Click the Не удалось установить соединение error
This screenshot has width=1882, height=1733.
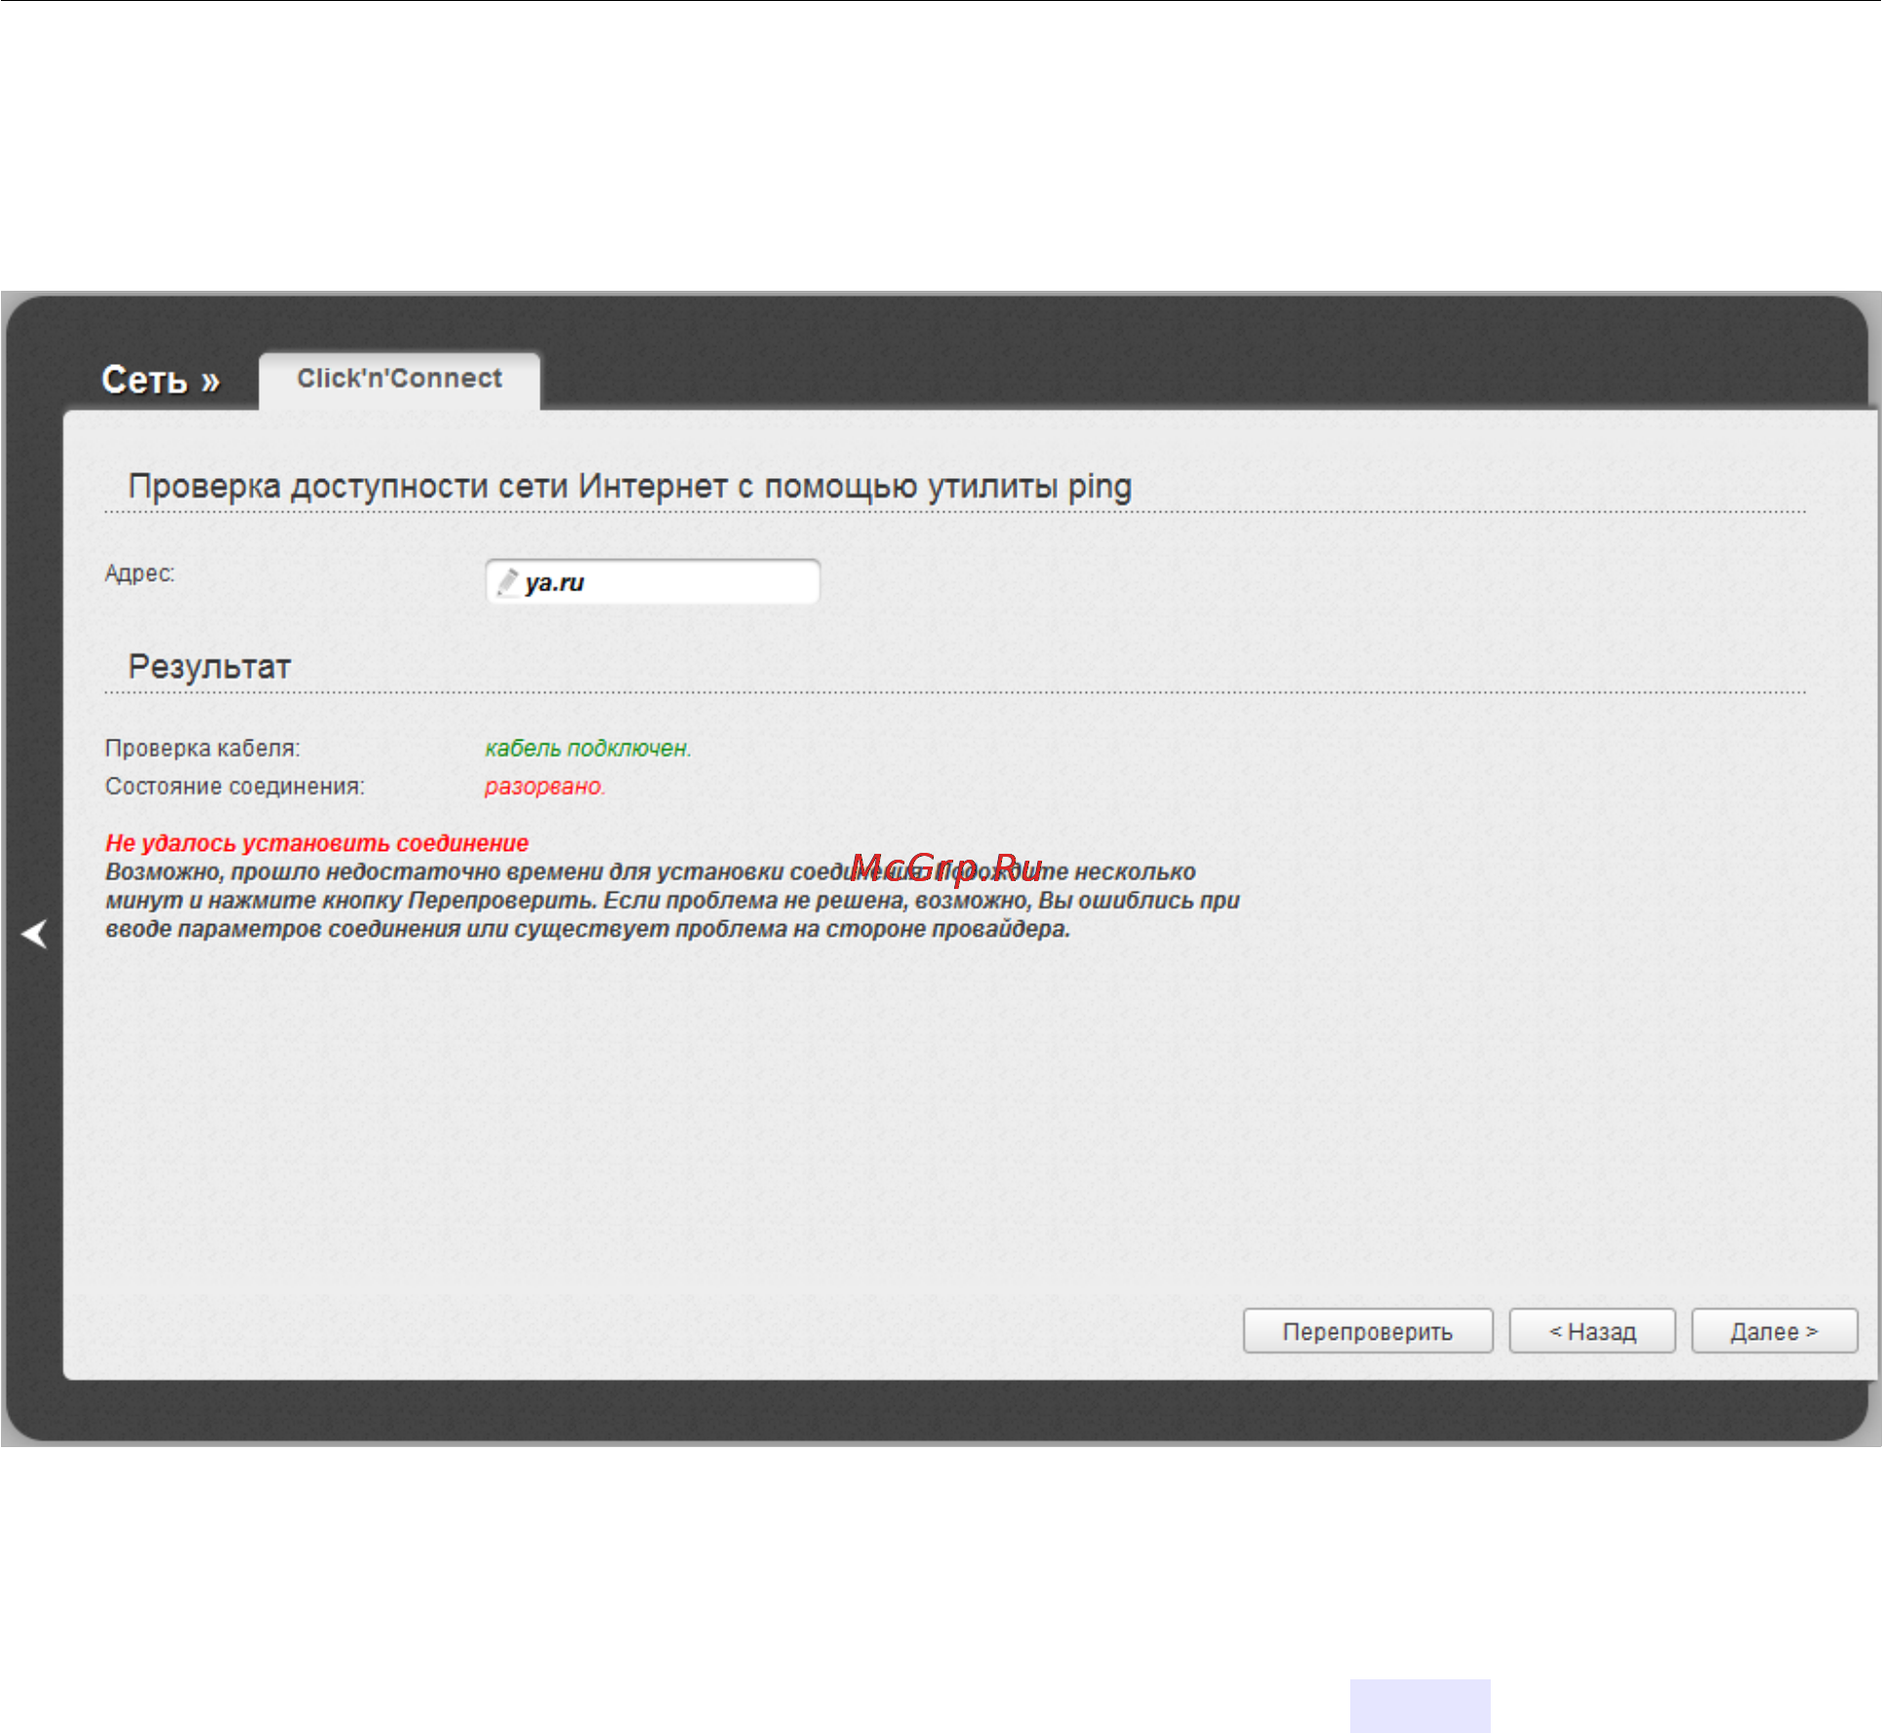[317, 843]
